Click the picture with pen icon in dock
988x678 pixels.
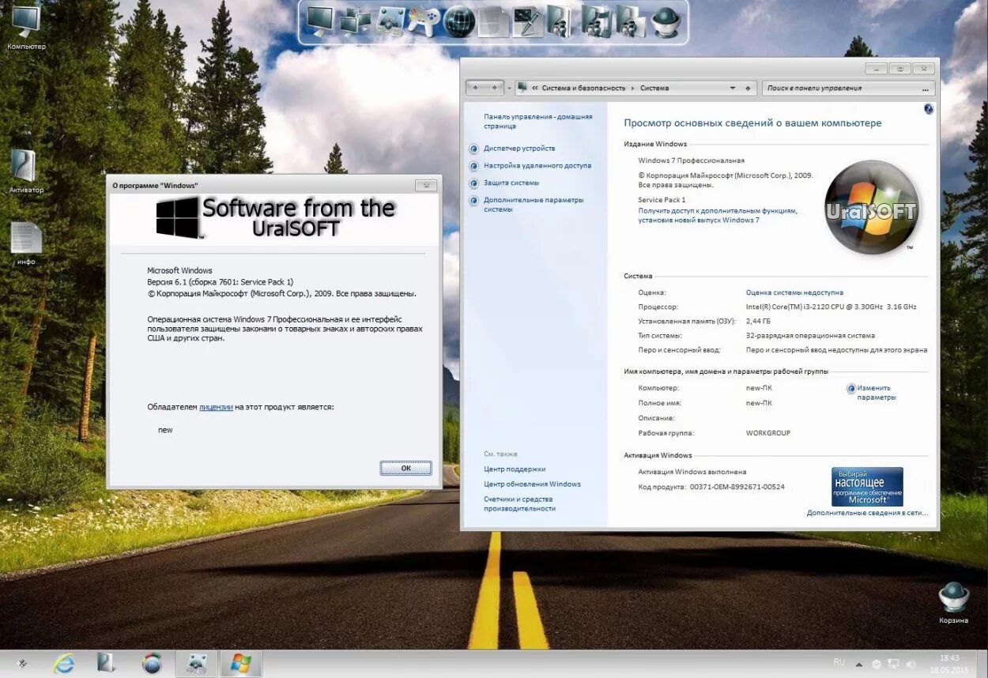coord(527,22)
